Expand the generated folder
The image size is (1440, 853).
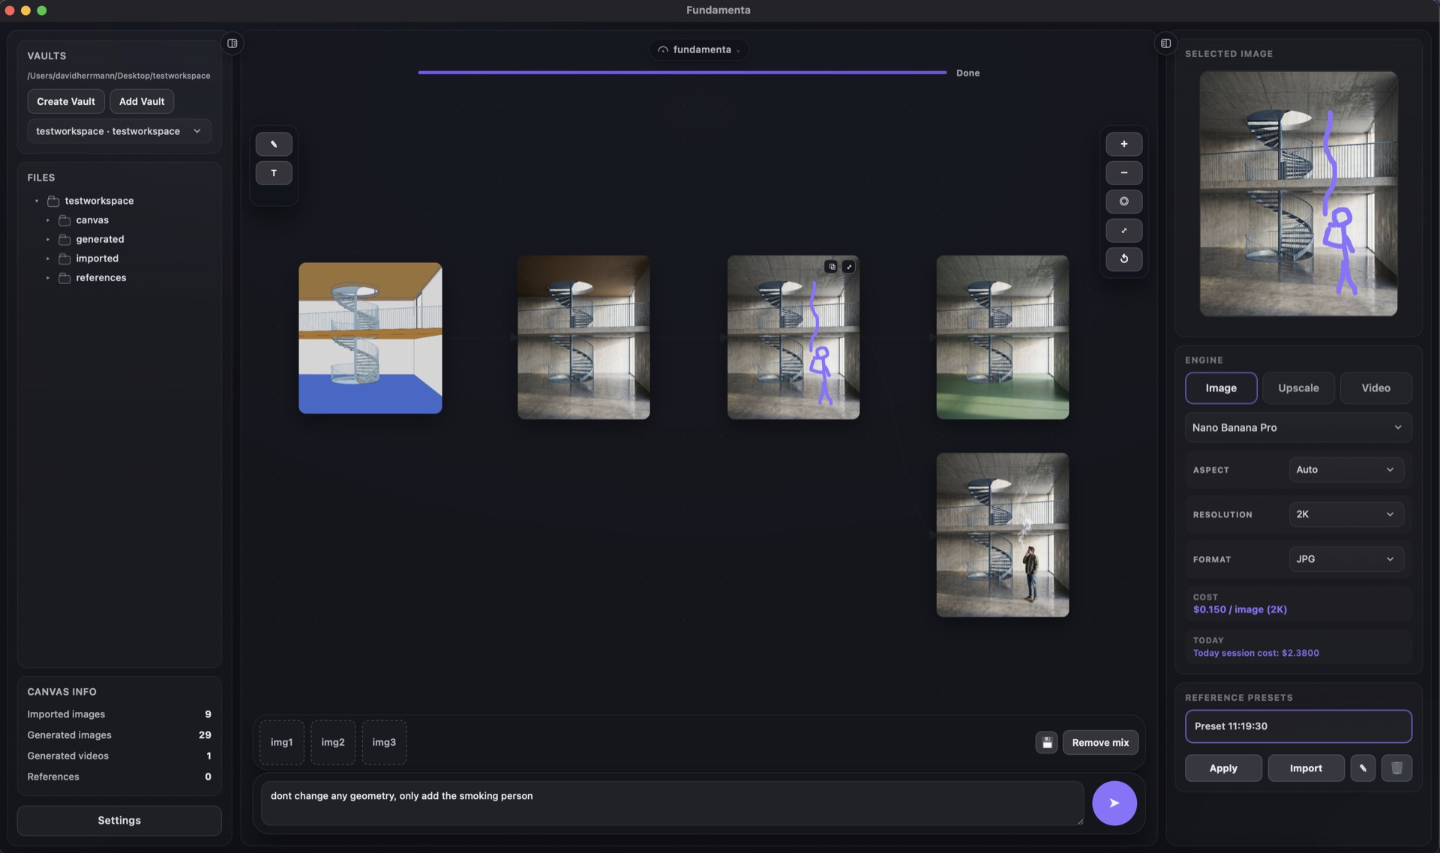pyautogui.click(x=100, y=239)
